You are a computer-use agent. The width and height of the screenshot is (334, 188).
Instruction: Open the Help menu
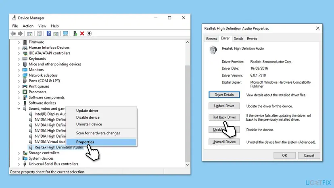[x=55, y=26]
